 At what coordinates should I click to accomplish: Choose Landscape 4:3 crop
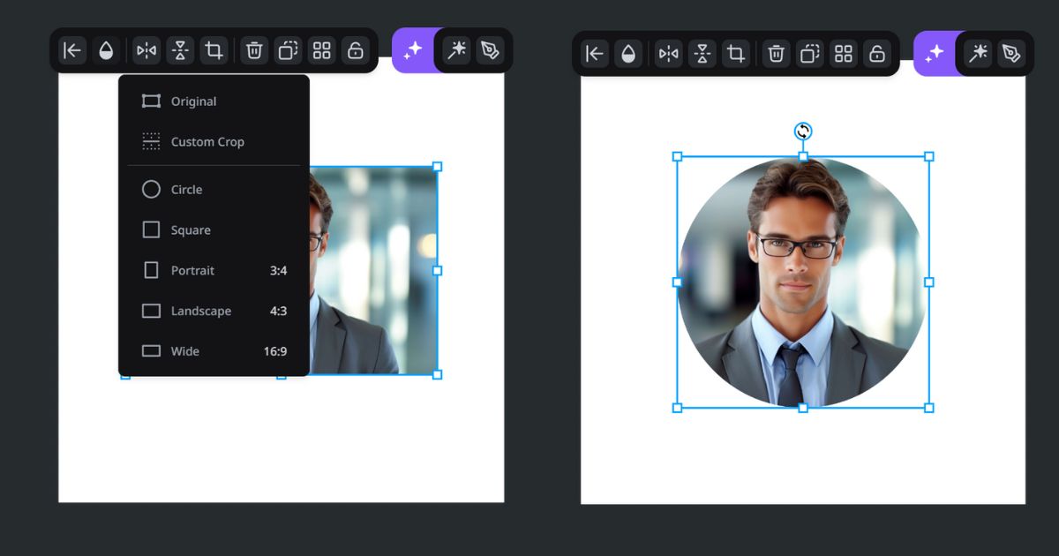coord(214,311)
